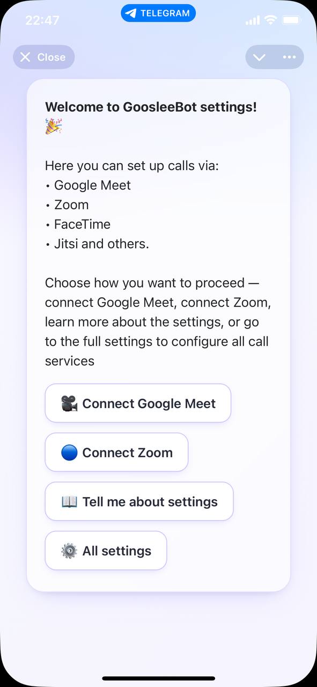Return to Telegram via the top pill

(158, 13)
